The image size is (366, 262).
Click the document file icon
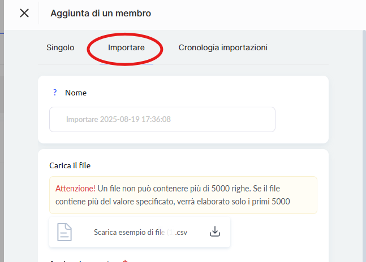click(x=65, y=232)
